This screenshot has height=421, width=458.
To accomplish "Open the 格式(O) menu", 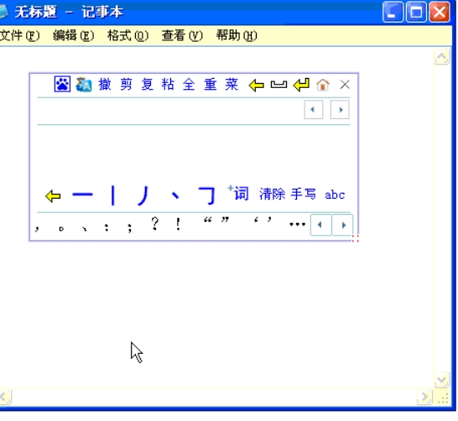I will point(128,35).
